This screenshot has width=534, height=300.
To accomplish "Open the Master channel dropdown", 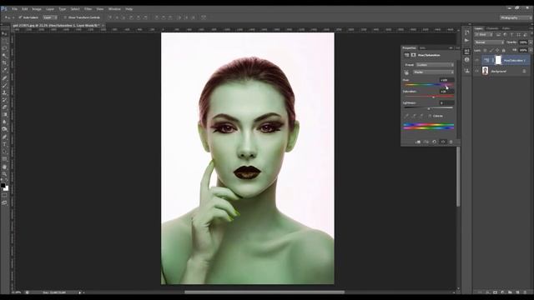I will click(x=433, y=72).
